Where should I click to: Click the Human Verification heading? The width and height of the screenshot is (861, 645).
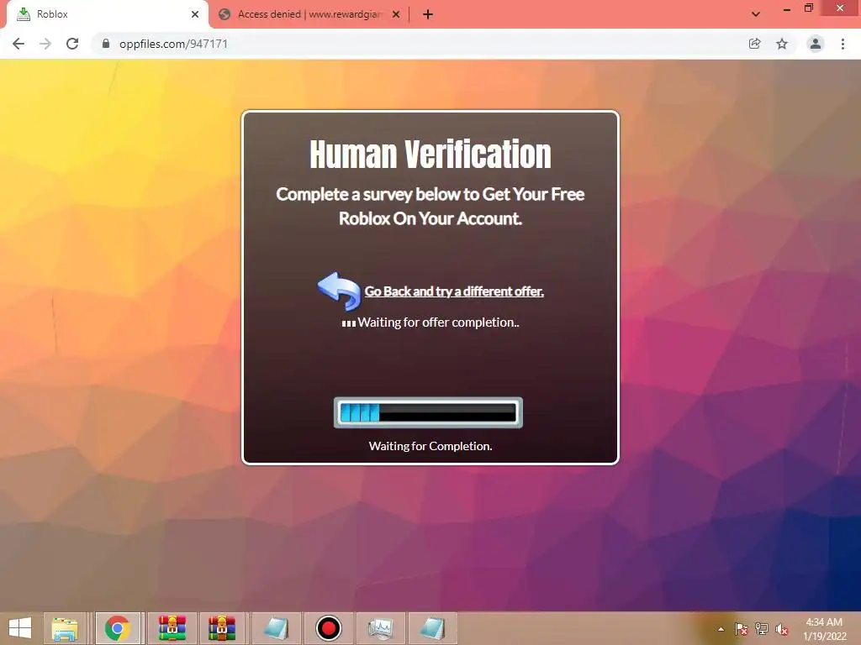point(430,155)
